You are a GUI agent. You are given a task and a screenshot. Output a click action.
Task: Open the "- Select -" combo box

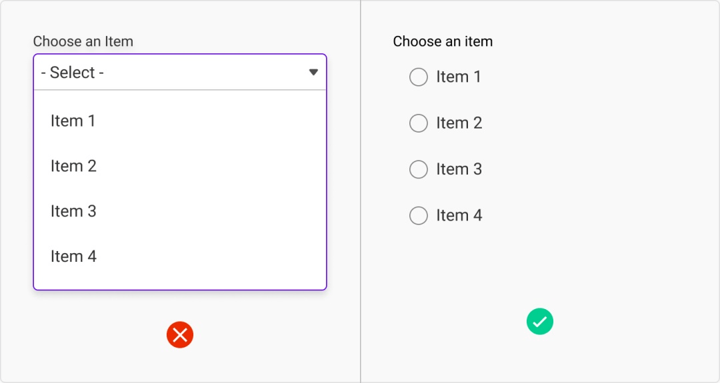(180, 72)
